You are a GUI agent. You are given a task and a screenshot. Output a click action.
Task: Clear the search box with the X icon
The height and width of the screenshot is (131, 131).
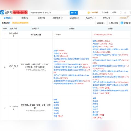pos(69,13)
